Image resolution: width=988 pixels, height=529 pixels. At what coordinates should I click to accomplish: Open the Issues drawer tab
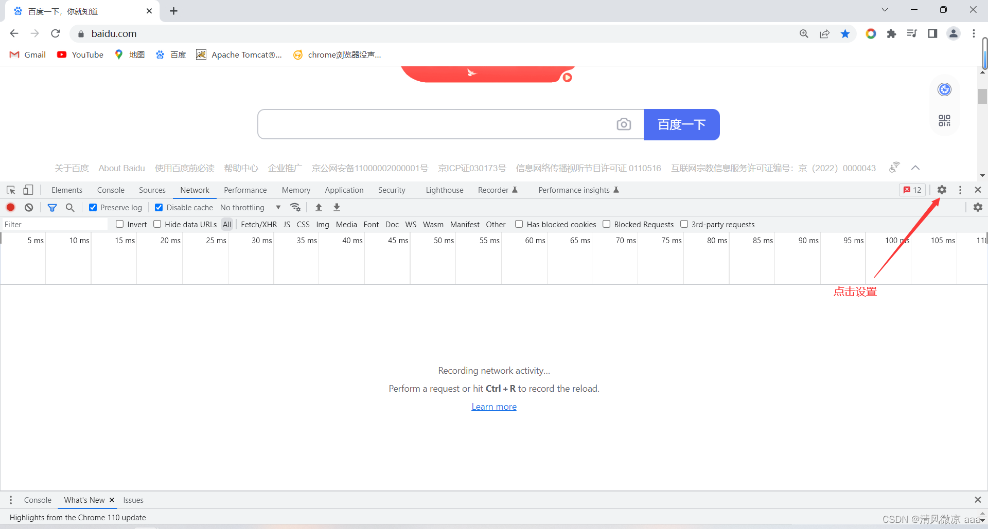(x=133, y=500)
